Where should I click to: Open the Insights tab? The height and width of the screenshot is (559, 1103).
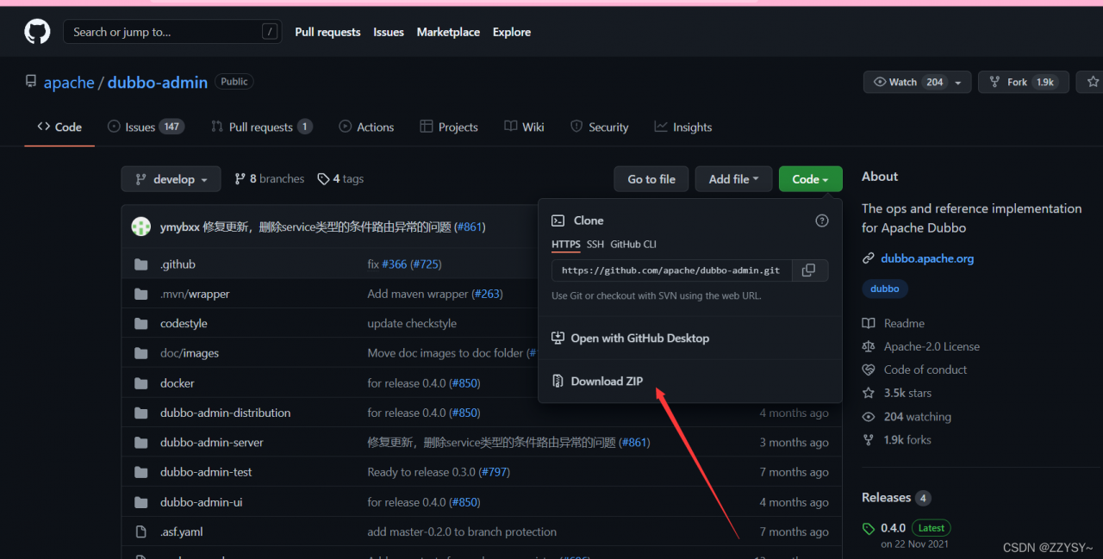(x=683, y=127)
